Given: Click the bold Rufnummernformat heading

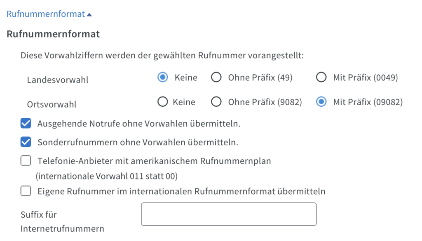Looking at the screenshot, I should 53,34.
